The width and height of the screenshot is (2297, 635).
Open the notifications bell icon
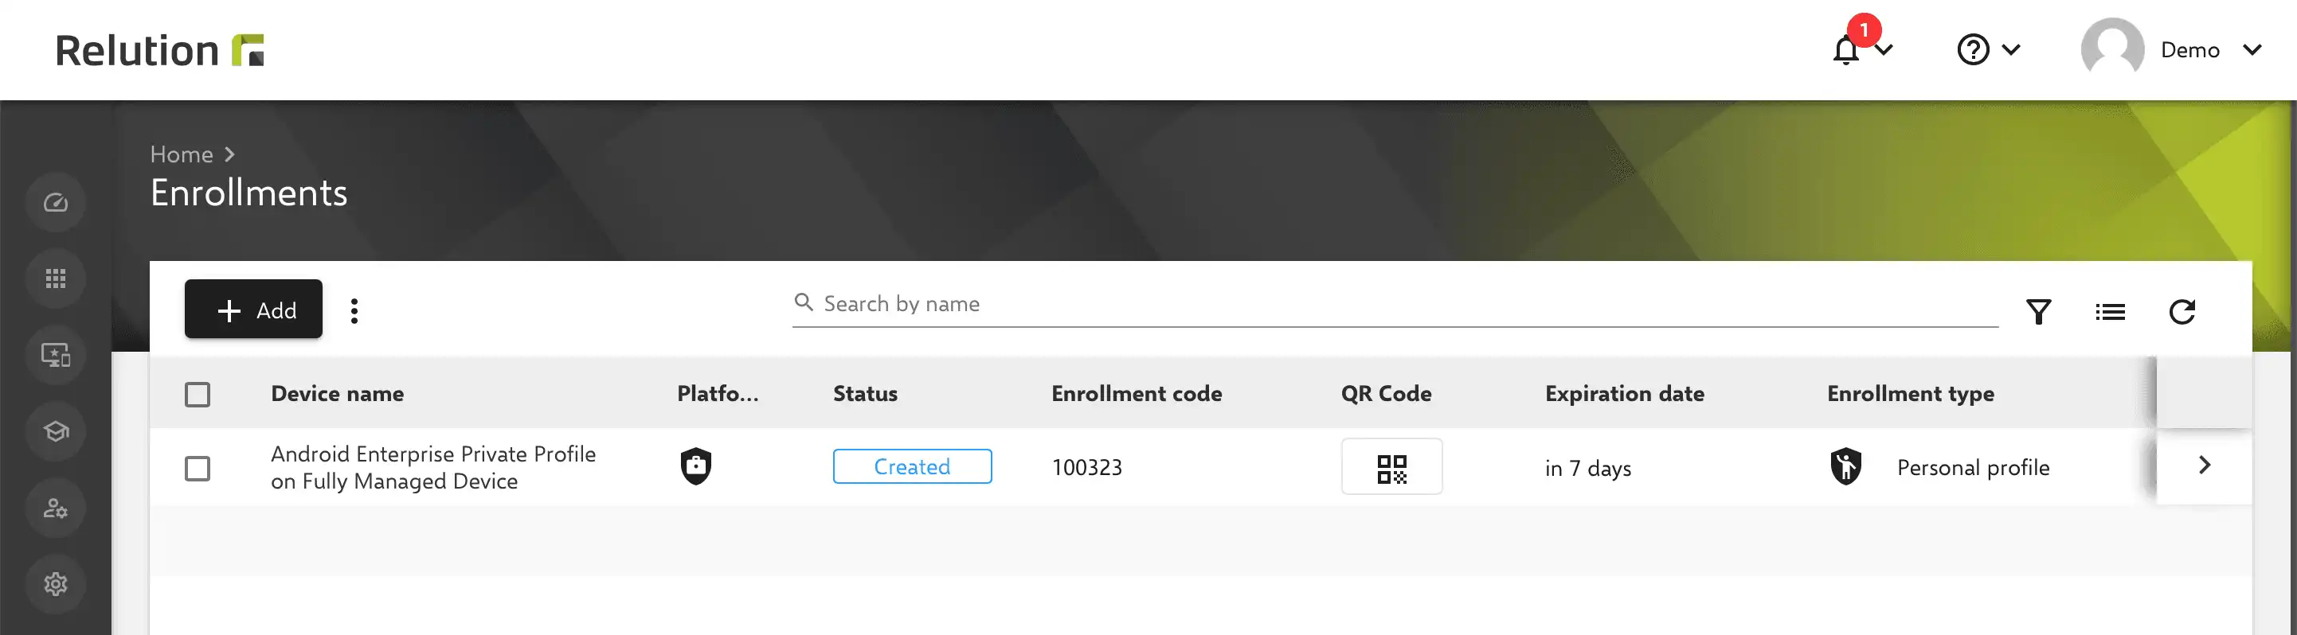pyautogui.click(x=1846, y=50)
